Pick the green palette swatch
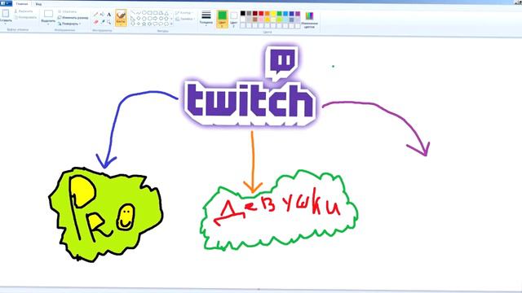Image resolution: width=522 pixels, height=293 pixels. pos(279,13)
